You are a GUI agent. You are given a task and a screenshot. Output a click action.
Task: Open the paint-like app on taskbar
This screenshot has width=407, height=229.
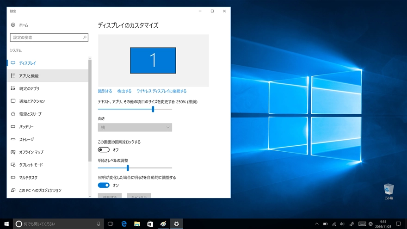(163, 224)
